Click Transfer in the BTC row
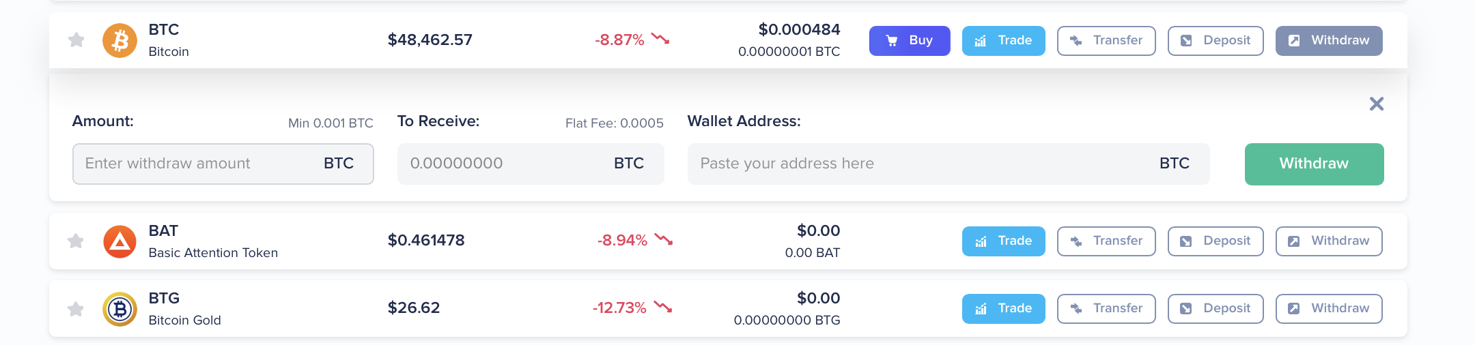The width and height of the screenshot is (1475, 345). (1106, 41)
